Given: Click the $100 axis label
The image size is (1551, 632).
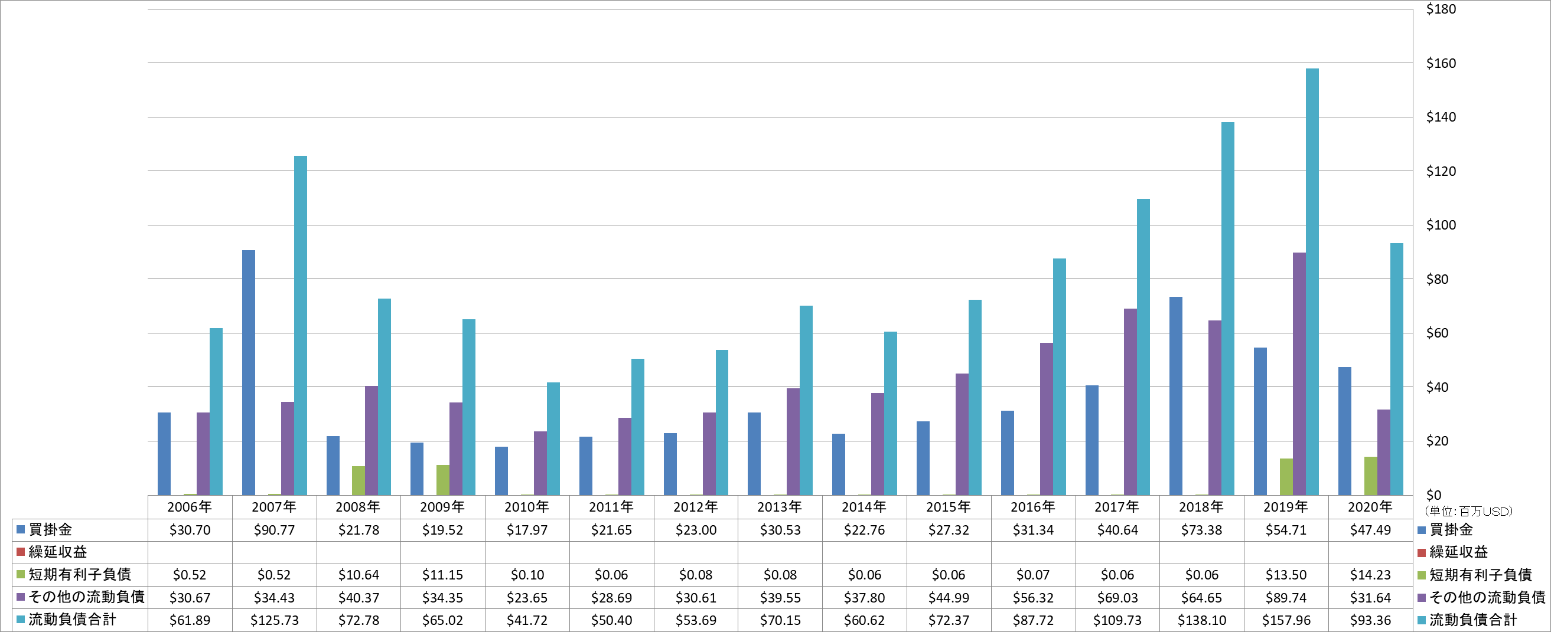Looking at the screenshot, I should [x=1441, y=225].
